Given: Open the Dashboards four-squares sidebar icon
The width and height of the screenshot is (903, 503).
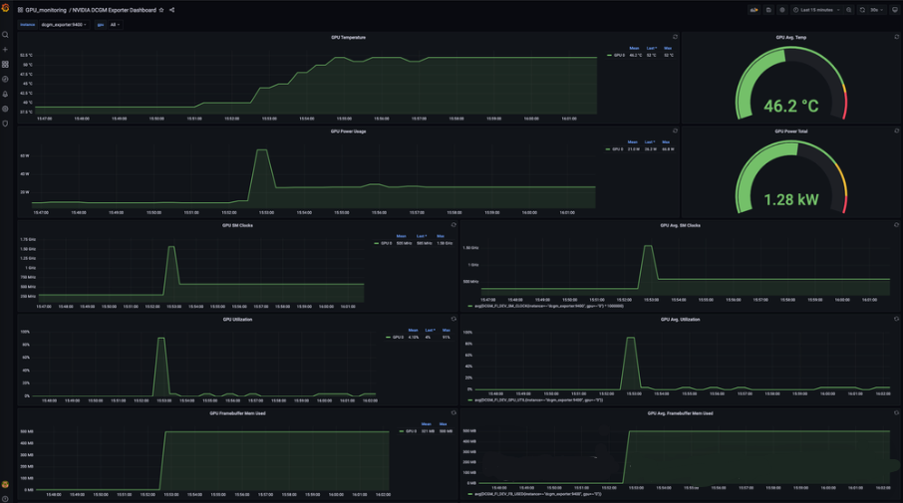Looking at the screenshot, I should pos(5,65).
